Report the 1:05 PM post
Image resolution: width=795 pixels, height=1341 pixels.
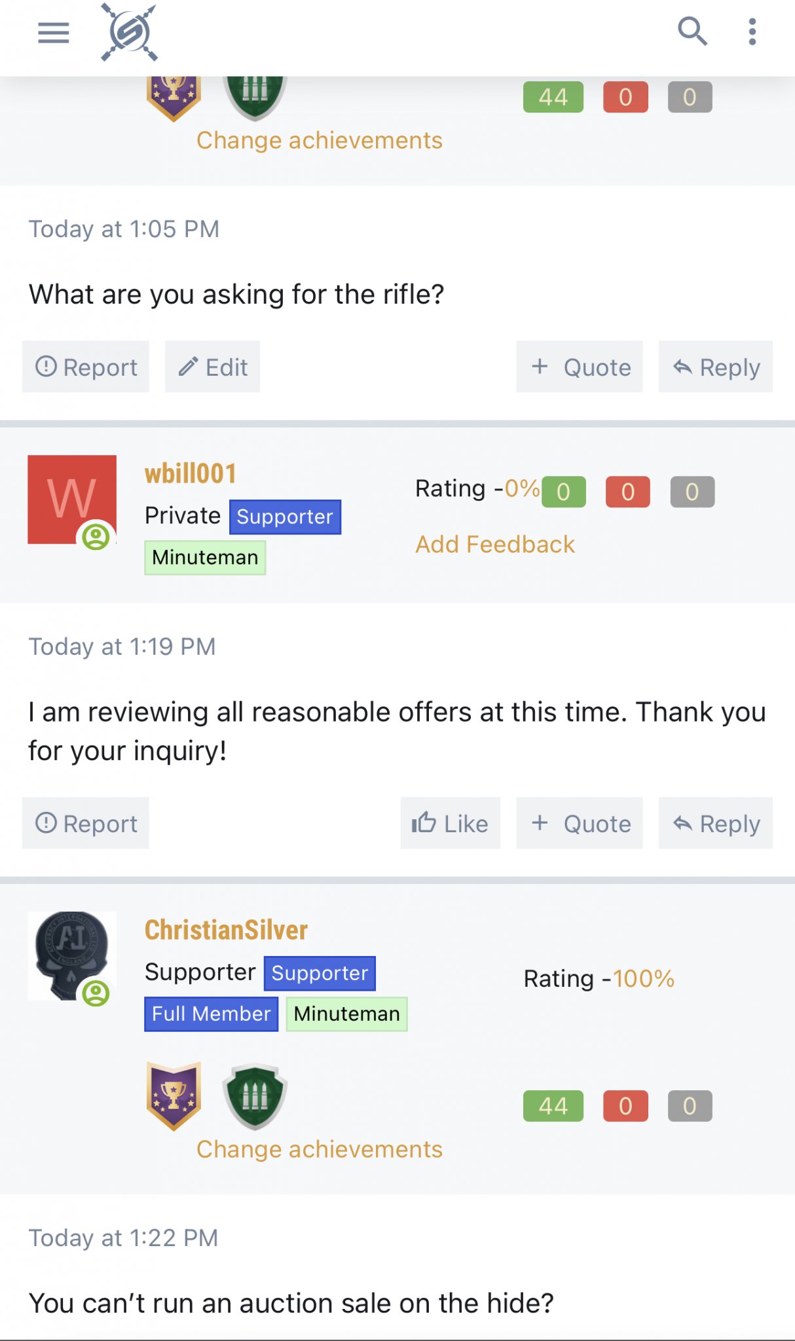coord(86,367)
